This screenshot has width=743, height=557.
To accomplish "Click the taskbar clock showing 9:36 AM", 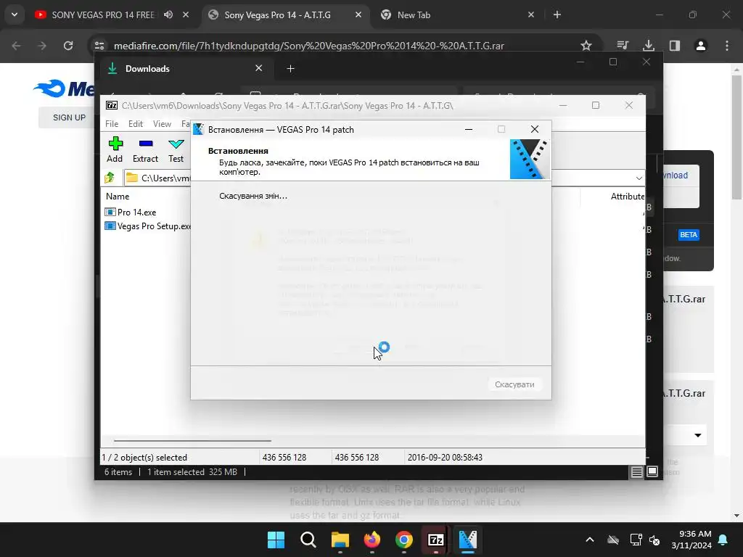I will click(x=691, y=540).
